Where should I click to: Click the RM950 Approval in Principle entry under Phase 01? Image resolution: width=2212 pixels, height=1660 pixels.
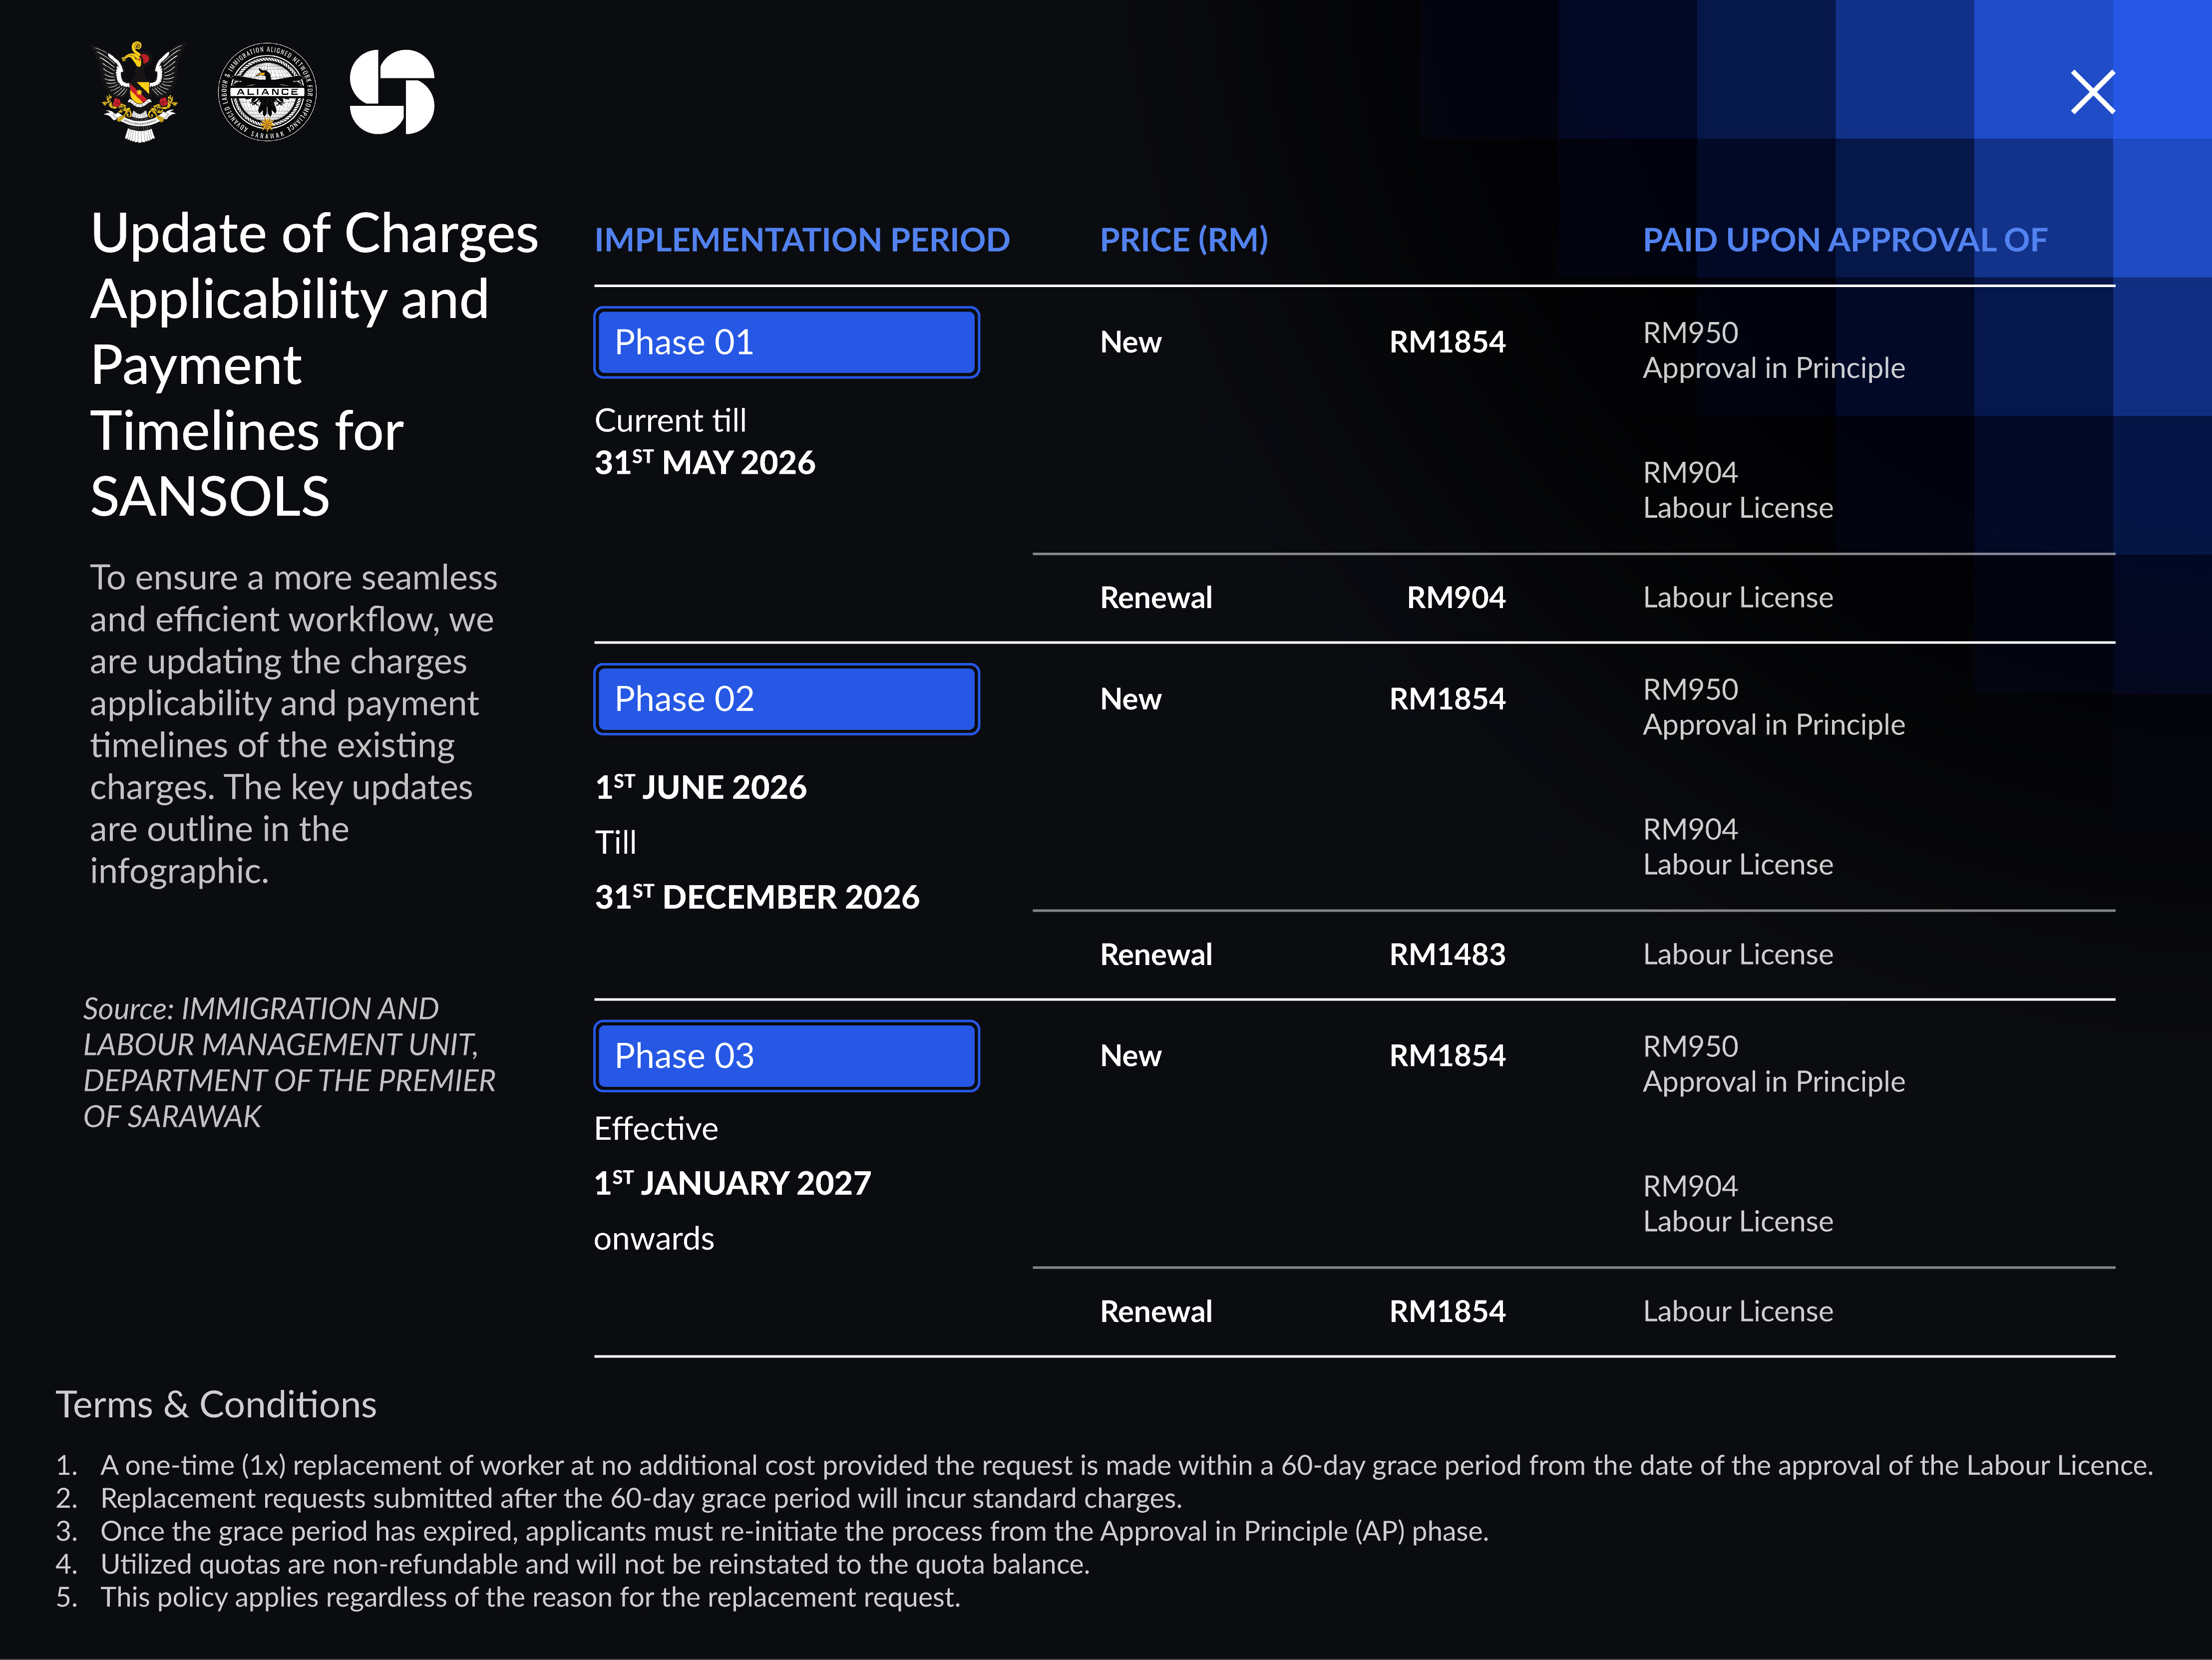coord(1774,350)
